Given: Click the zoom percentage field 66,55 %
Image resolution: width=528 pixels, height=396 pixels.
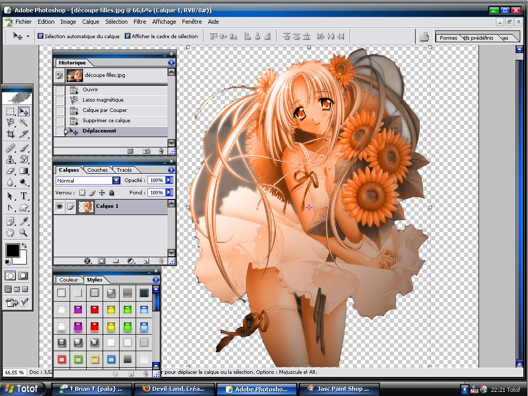Looking at the screenshot, I should pos(14,372).
